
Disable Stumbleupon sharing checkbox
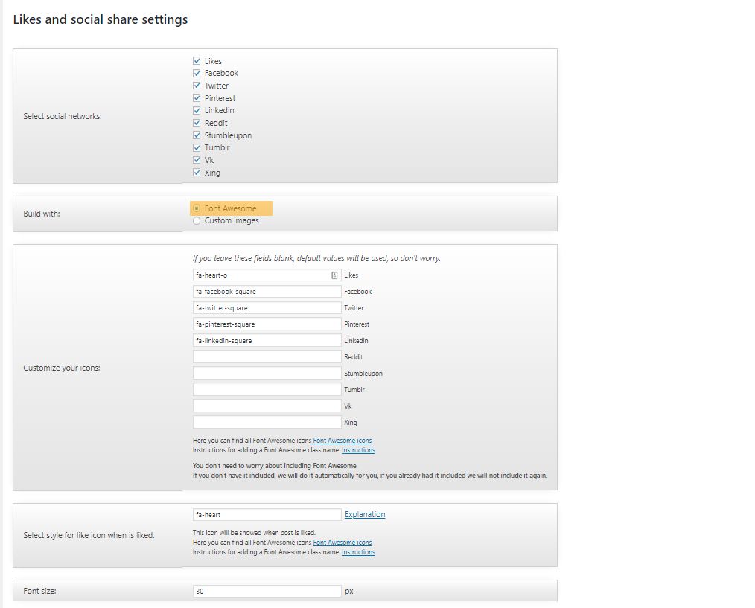point(197,135)
